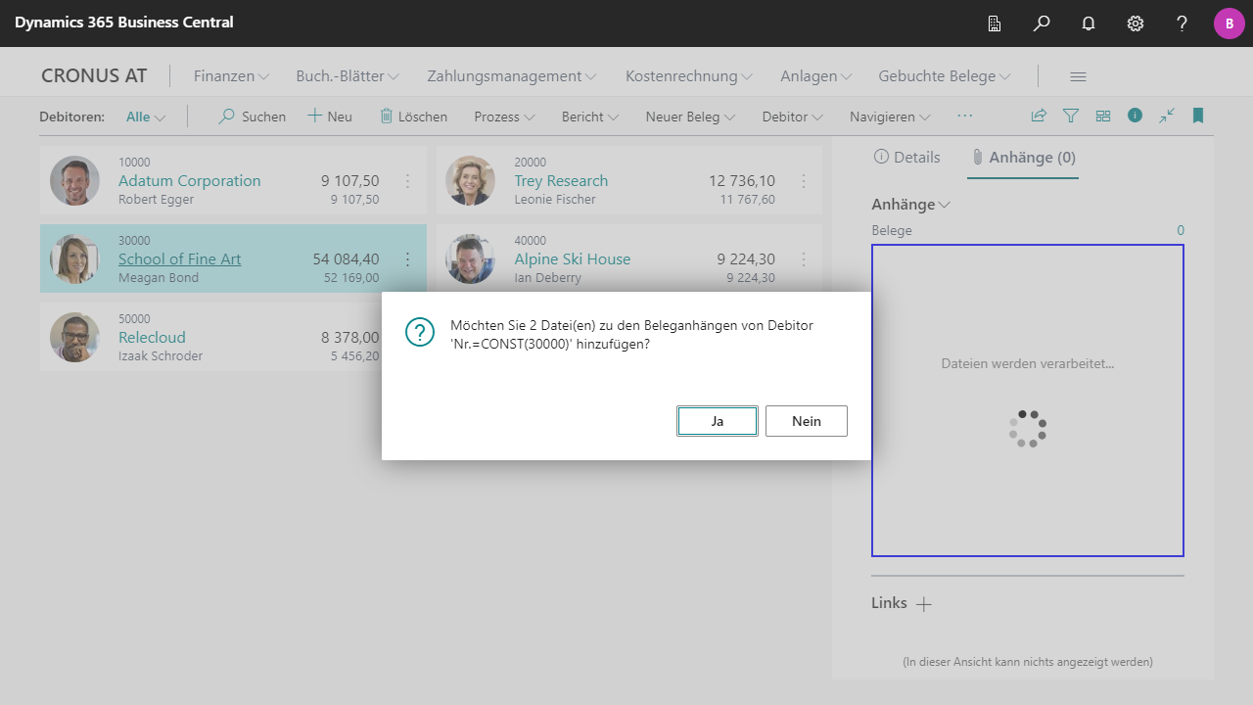Switch list layout view icon

pos(1103,116)
